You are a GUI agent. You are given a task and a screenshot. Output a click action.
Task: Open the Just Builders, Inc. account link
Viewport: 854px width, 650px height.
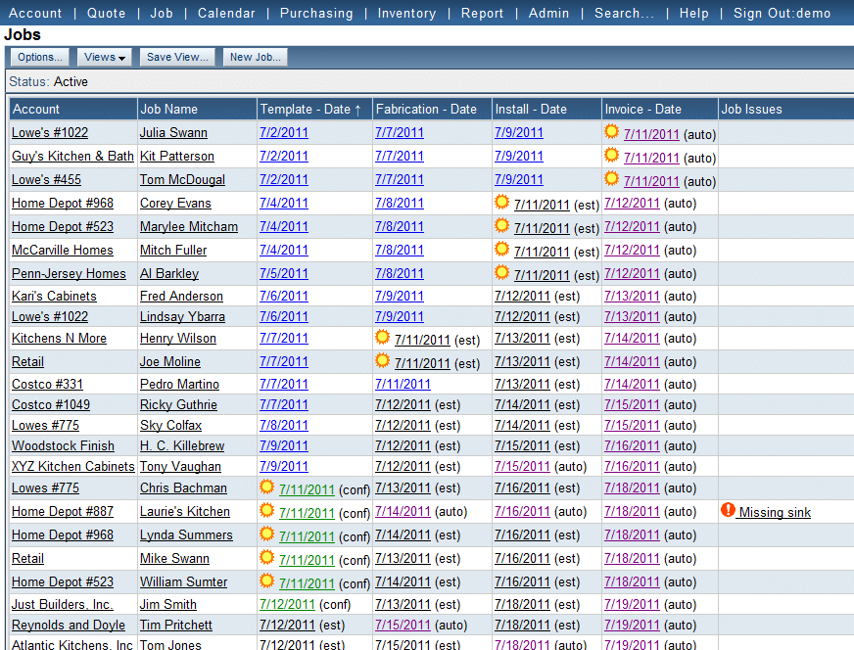click(x=63, y=604)
